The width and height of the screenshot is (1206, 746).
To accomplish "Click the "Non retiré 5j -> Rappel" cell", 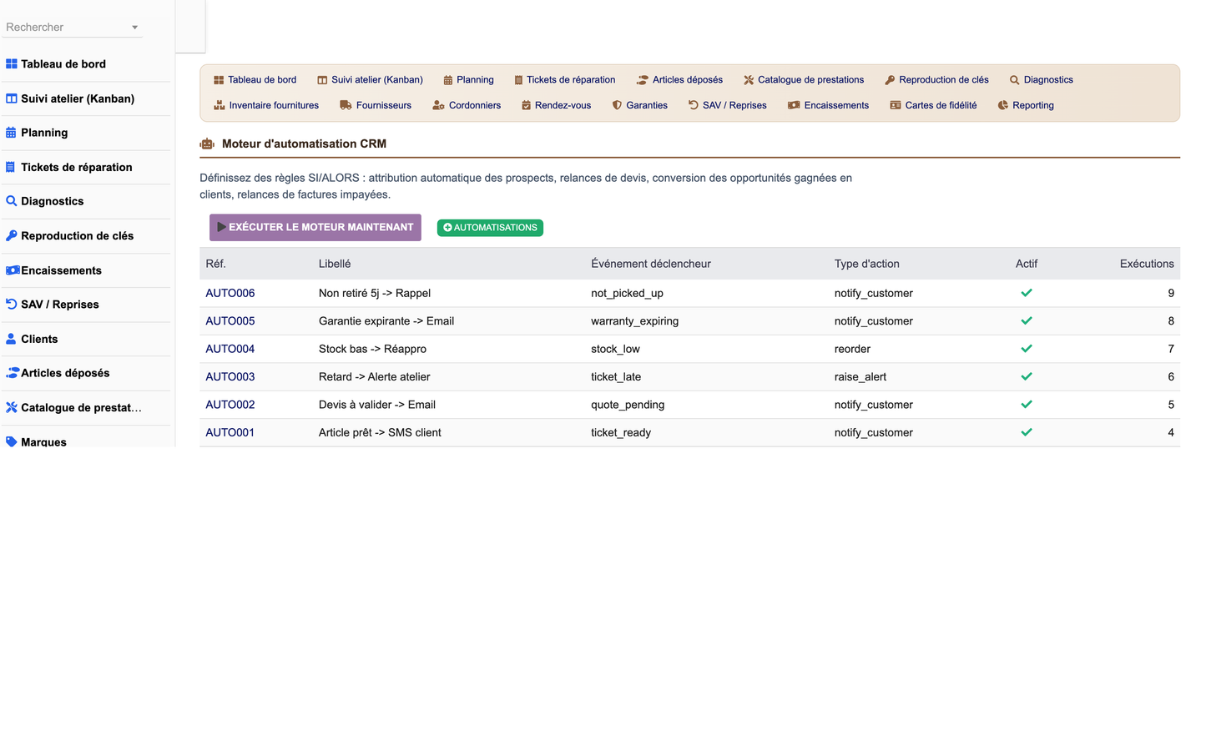I will pos(375,293).
